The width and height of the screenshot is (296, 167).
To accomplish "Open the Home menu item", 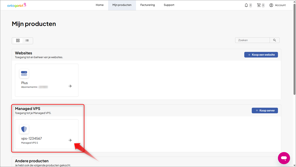I will point(99,5).
